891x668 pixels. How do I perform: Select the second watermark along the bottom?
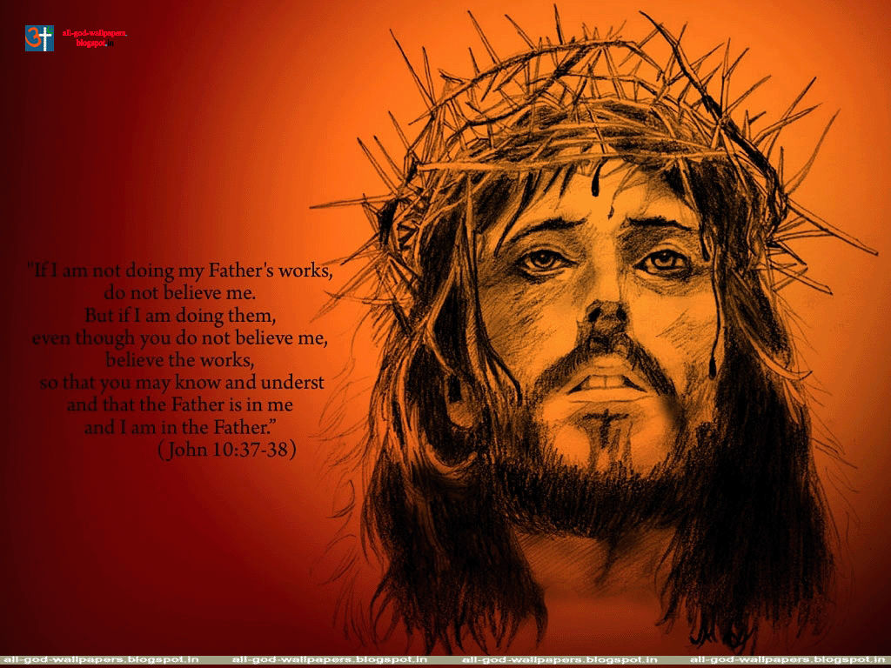(331, 658)
